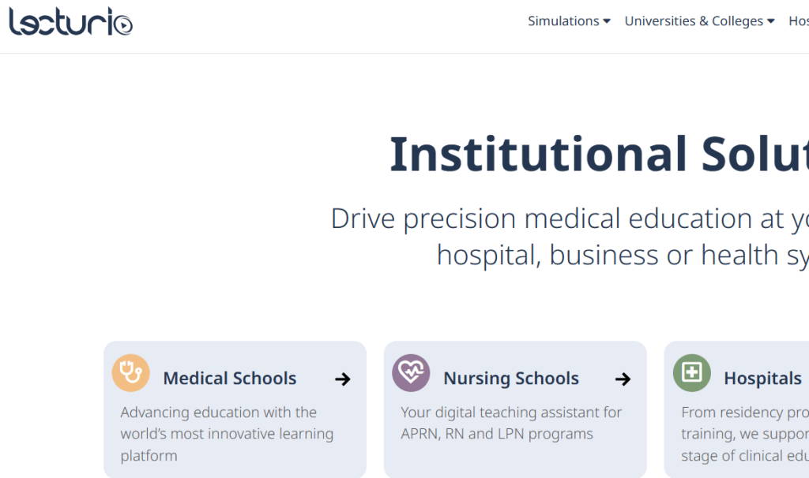Expand the caret next to Simulations
Screen dimensions: 809x478
[x=607, y=21]
